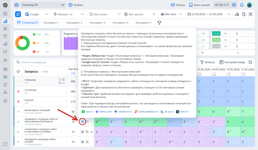258x150 pixels.
Task: Click the Фильтр button
Action: (x=207, y=62)
